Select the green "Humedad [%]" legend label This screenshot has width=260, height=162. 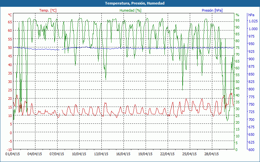(131, 10)
